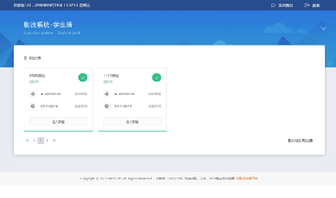Go to the previous page of results
The height and width of the screenshot is (198, 336).
pos(34,140)
